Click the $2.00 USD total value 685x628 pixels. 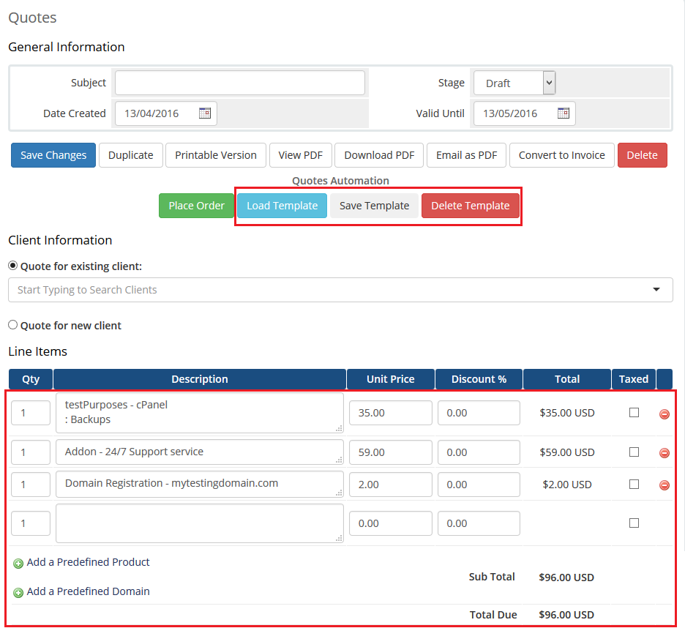pos(567,485)
